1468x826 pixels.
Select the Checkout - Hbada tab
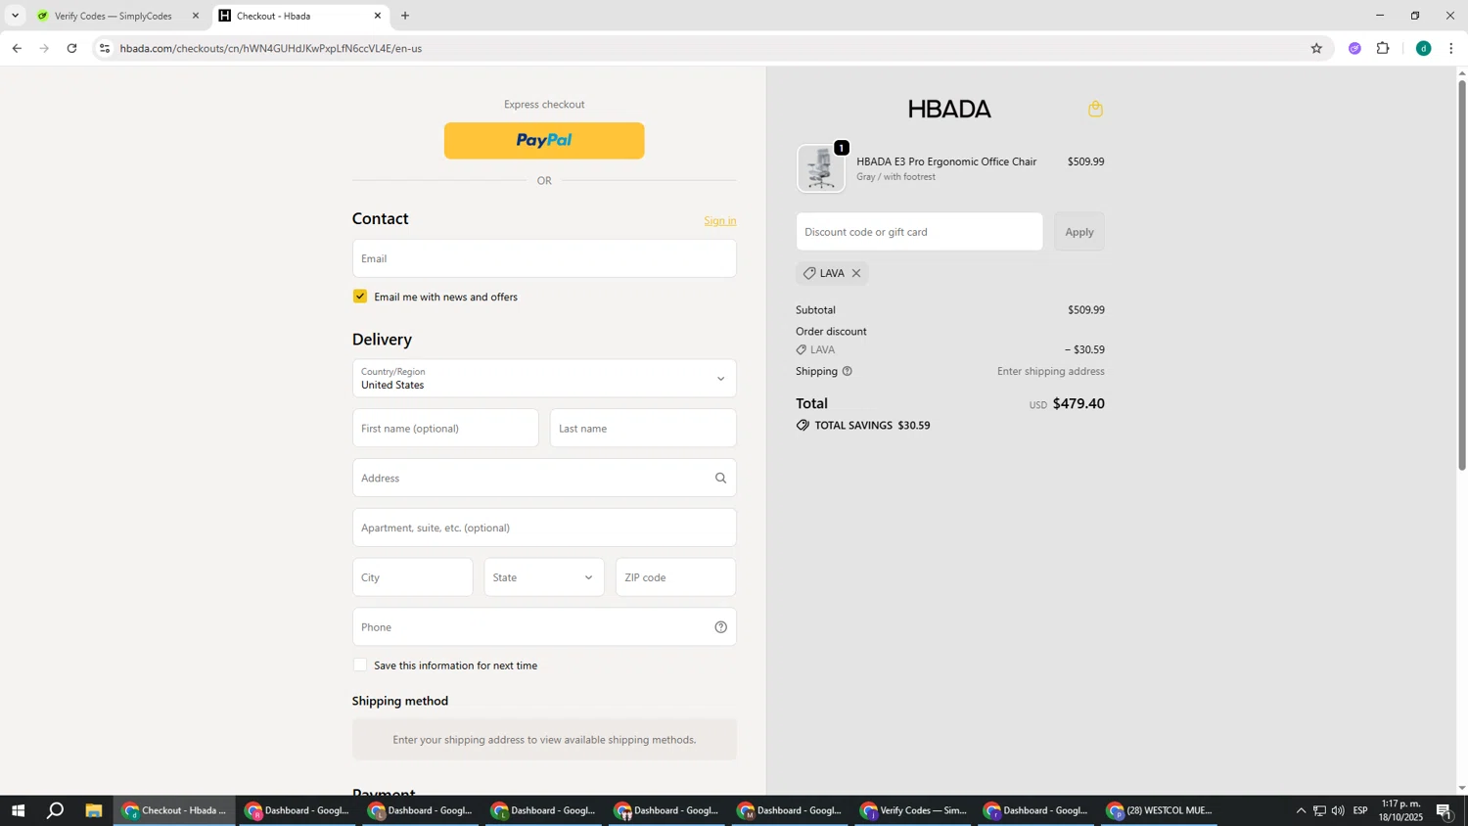pos(298,16)
